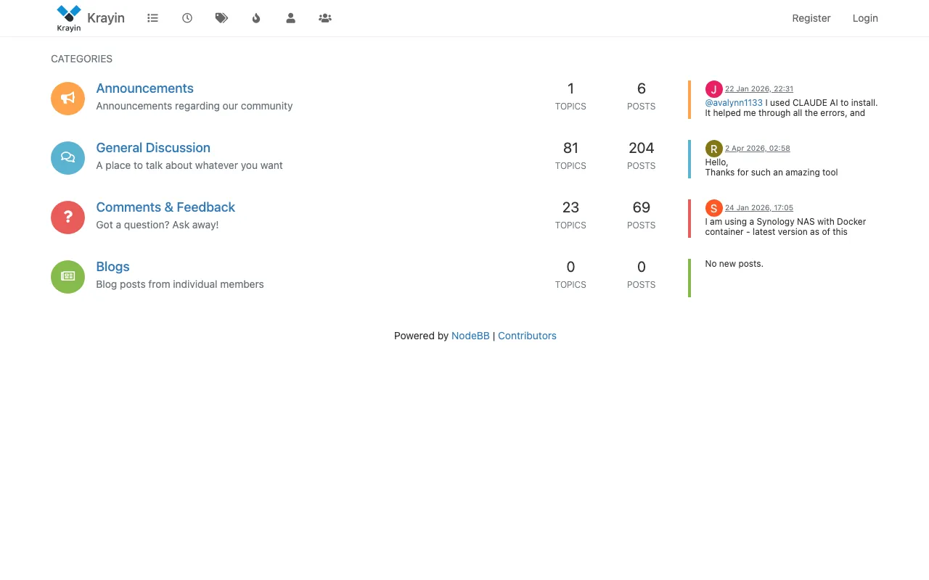Click 'Blog posts from individual members' text
This screenshot has width=929, height=580.
[x=180, y=284]
